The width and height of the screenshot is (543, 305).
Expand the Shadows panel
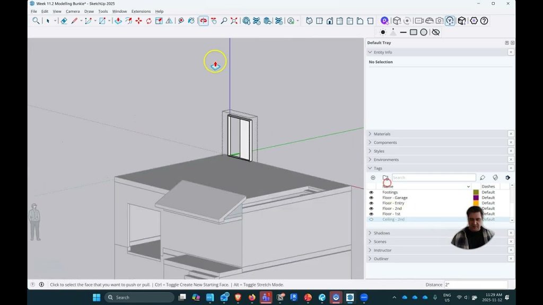coord(382,233)
